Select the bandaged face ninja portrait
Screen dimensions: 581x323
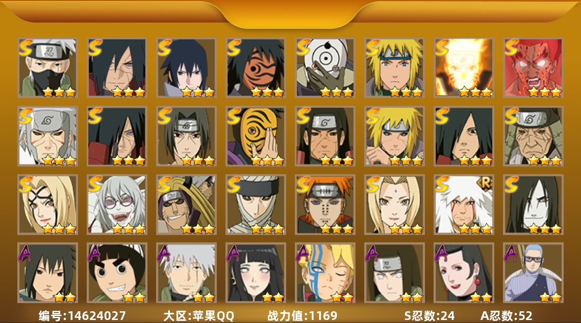pos(256,205)
